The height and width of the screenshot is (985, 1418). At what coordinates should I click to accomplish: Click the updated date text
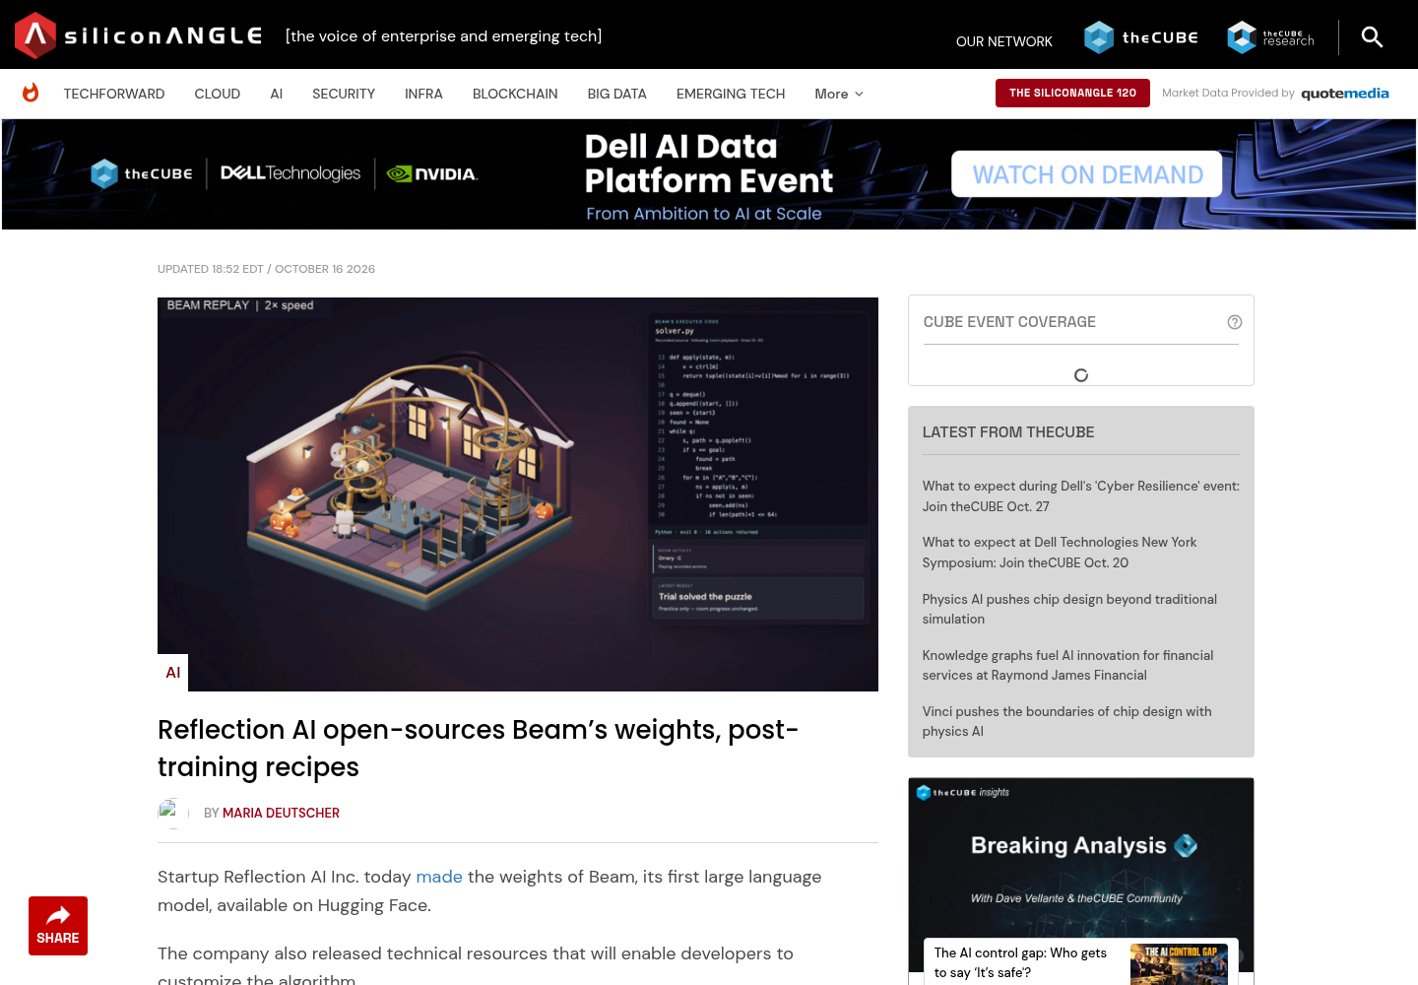(x=266, y=269)
